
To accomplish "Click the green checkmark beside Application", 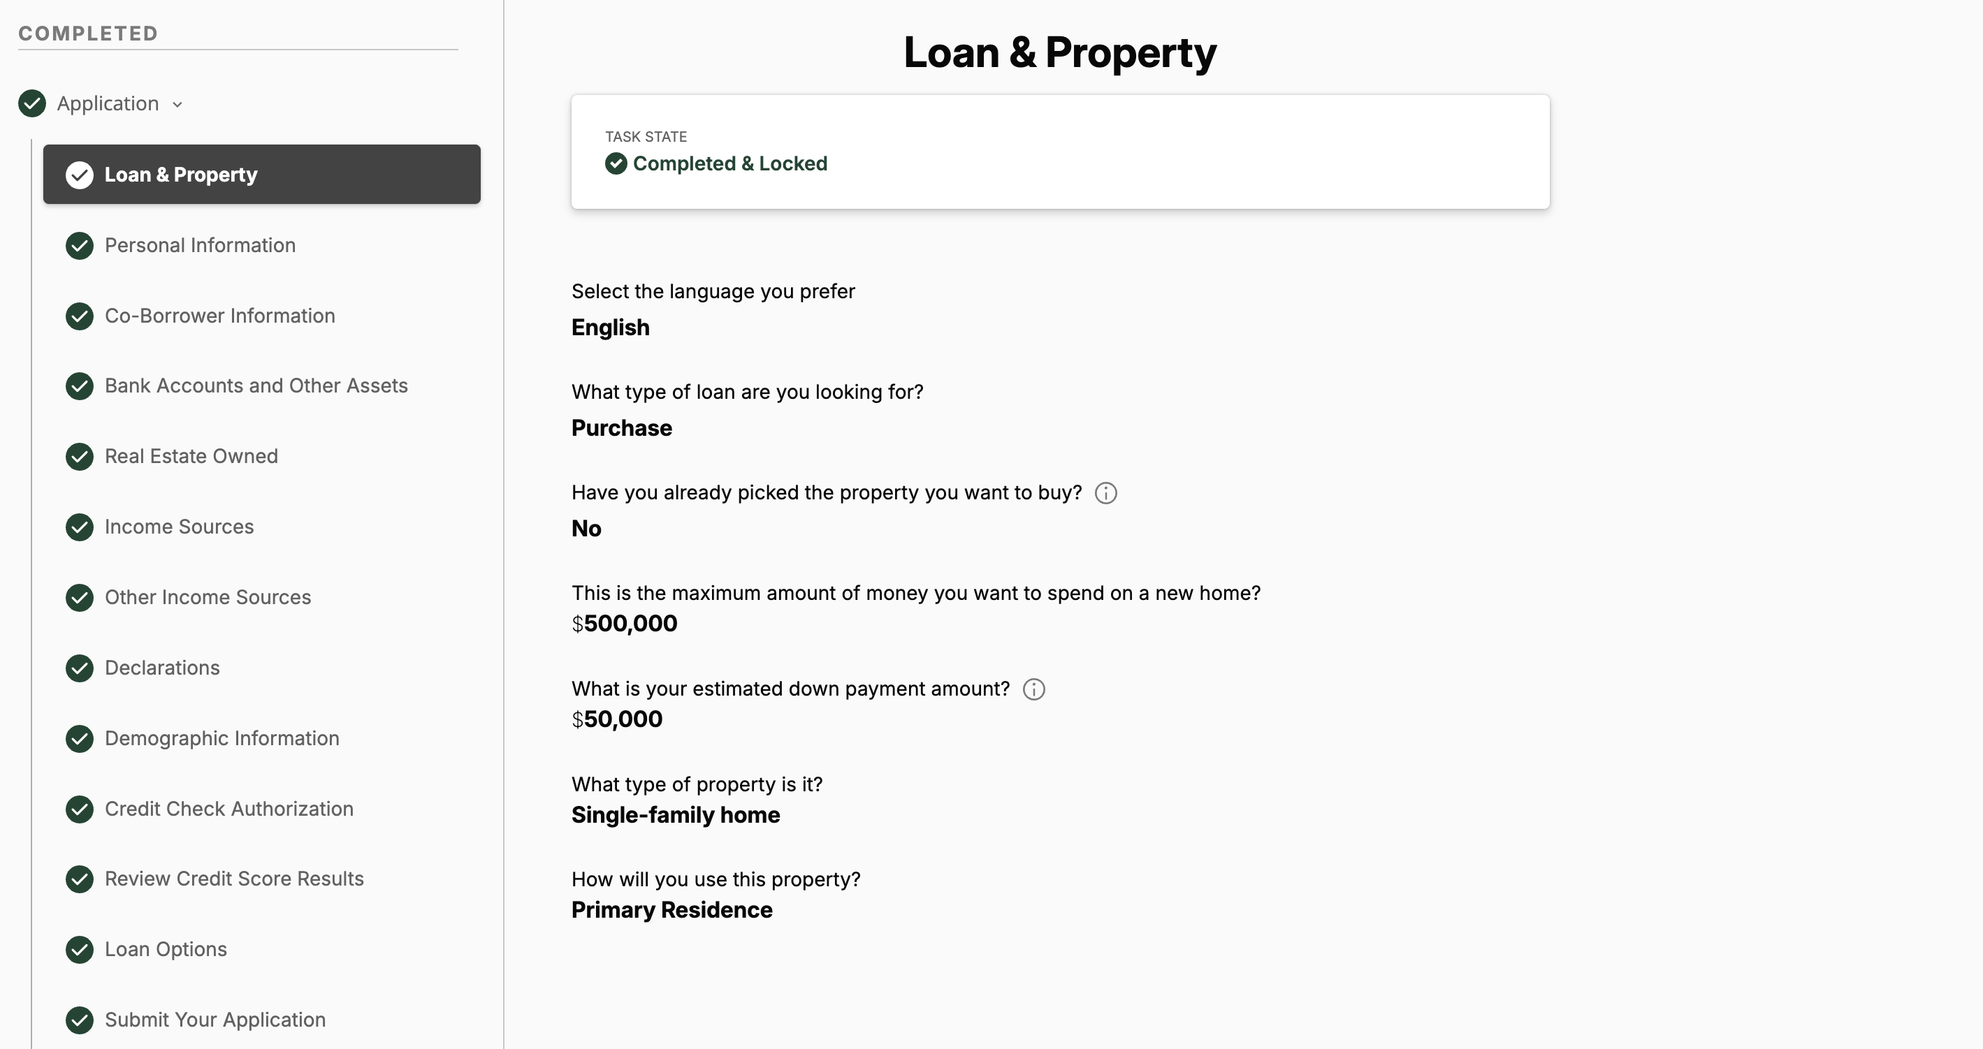I will 32,104.
